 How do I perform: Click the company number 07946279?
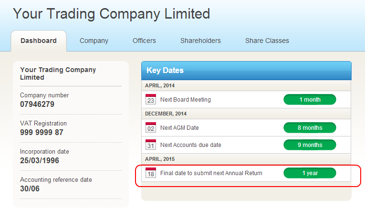point(37,104)
